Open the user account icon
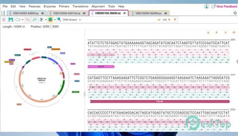This screenshot has height=136, width=238. coord(206,6)
